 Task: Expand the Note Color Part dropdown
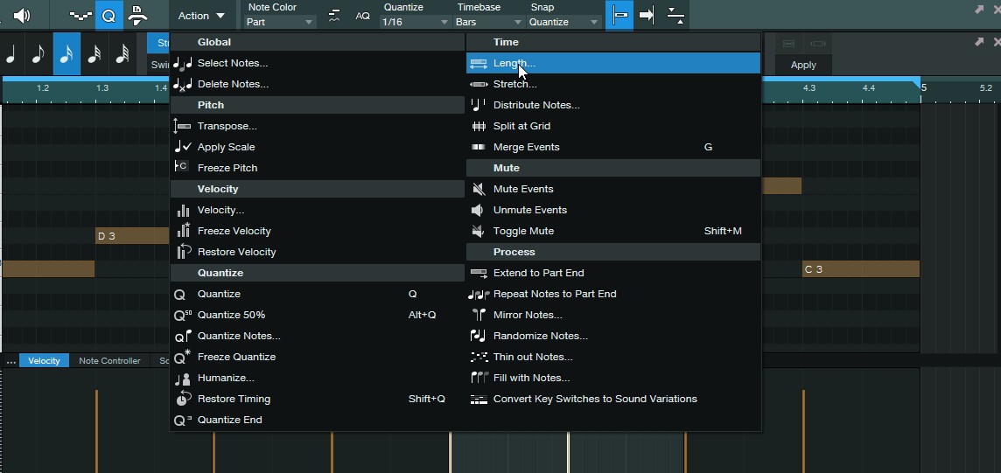click(280, 22)
